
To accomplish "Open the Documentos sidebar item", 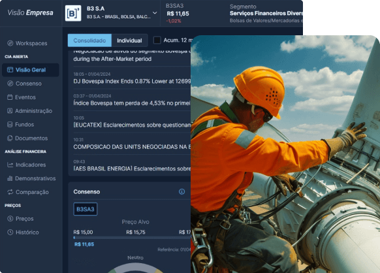I will coord(30,138).
